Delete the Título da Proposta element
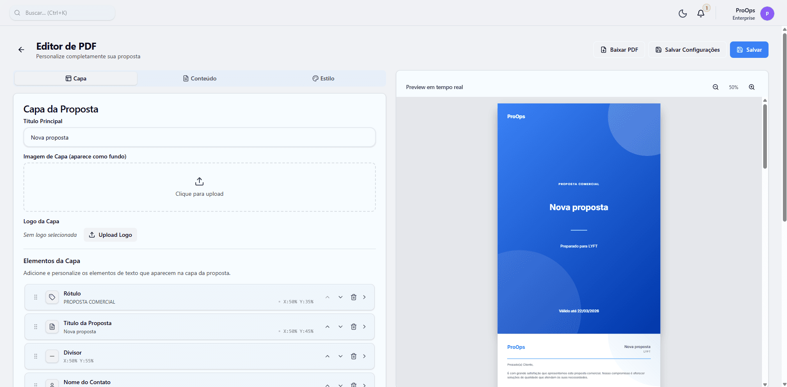 353,326
